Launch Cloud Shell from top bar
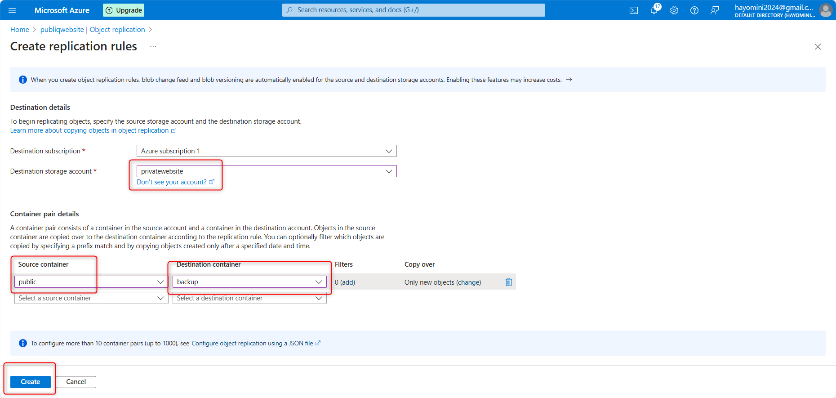 click(x=634, y=10)
